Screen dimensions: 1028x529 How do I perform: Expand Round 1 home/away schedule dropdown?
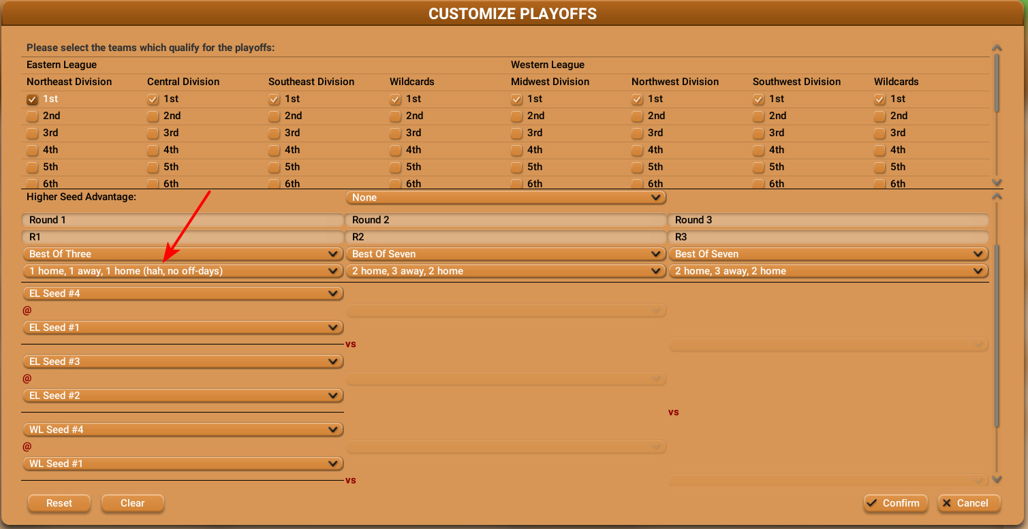(x=183, y=271)
